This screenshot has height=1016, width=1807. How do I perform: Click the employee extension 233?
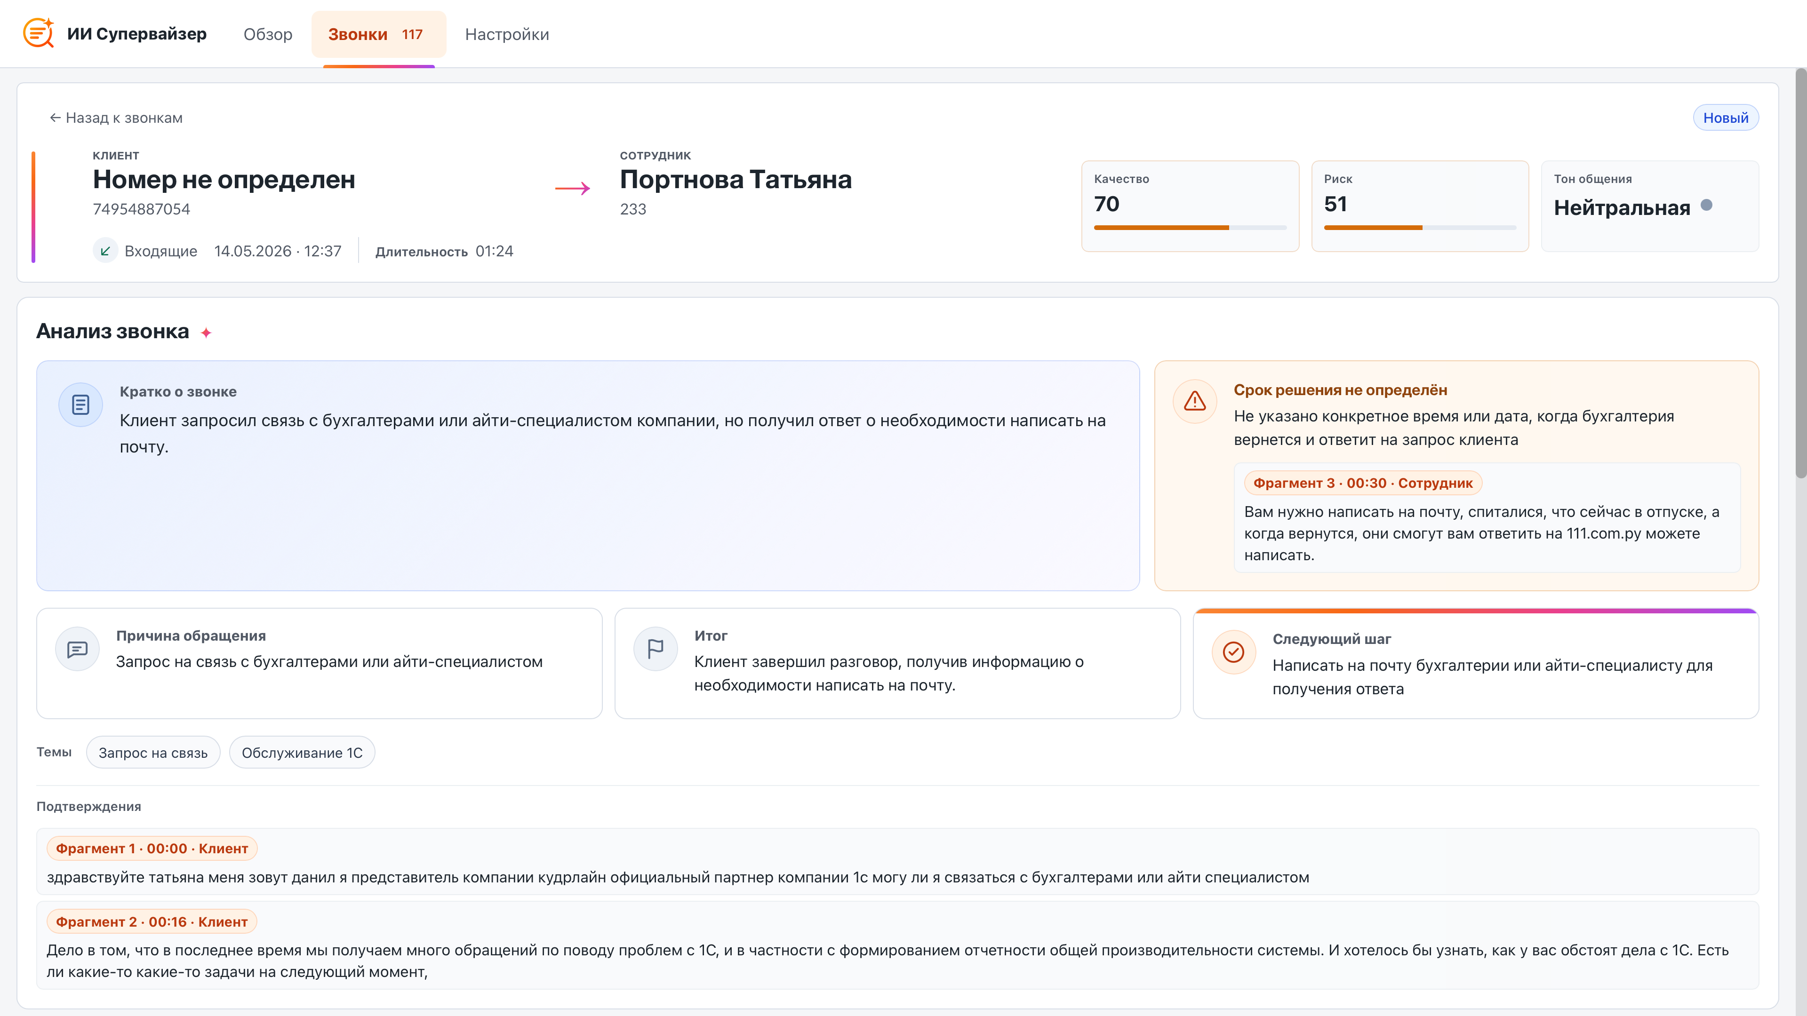coord(633,209)
